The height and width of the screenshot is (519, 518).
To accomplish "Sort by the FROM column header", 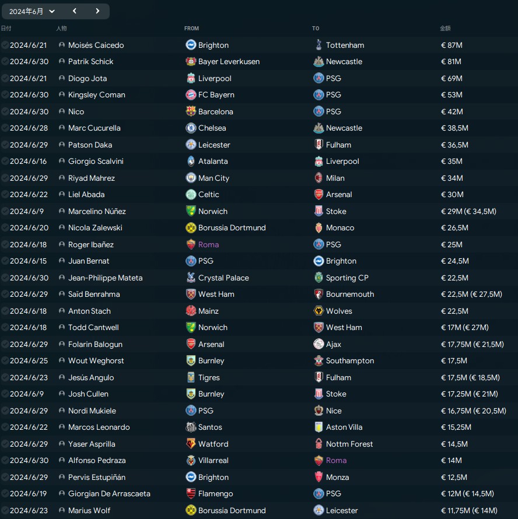I will [x=191, y=29].
